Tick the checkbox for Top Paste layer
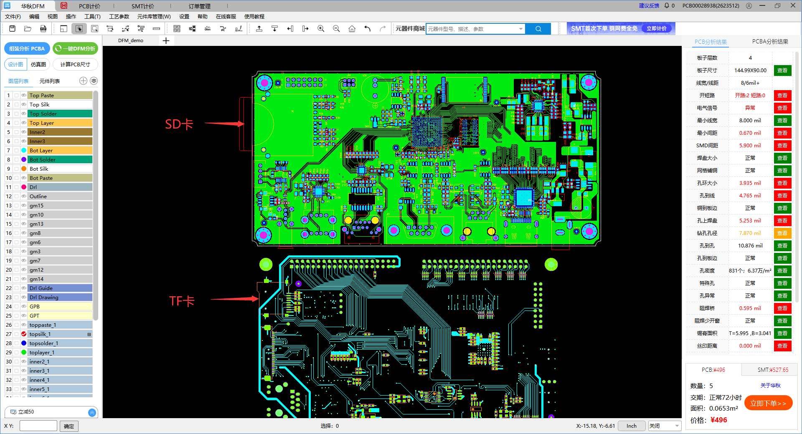Image resolution: width=802 pixels, height=434 pixels. point(16,96)
